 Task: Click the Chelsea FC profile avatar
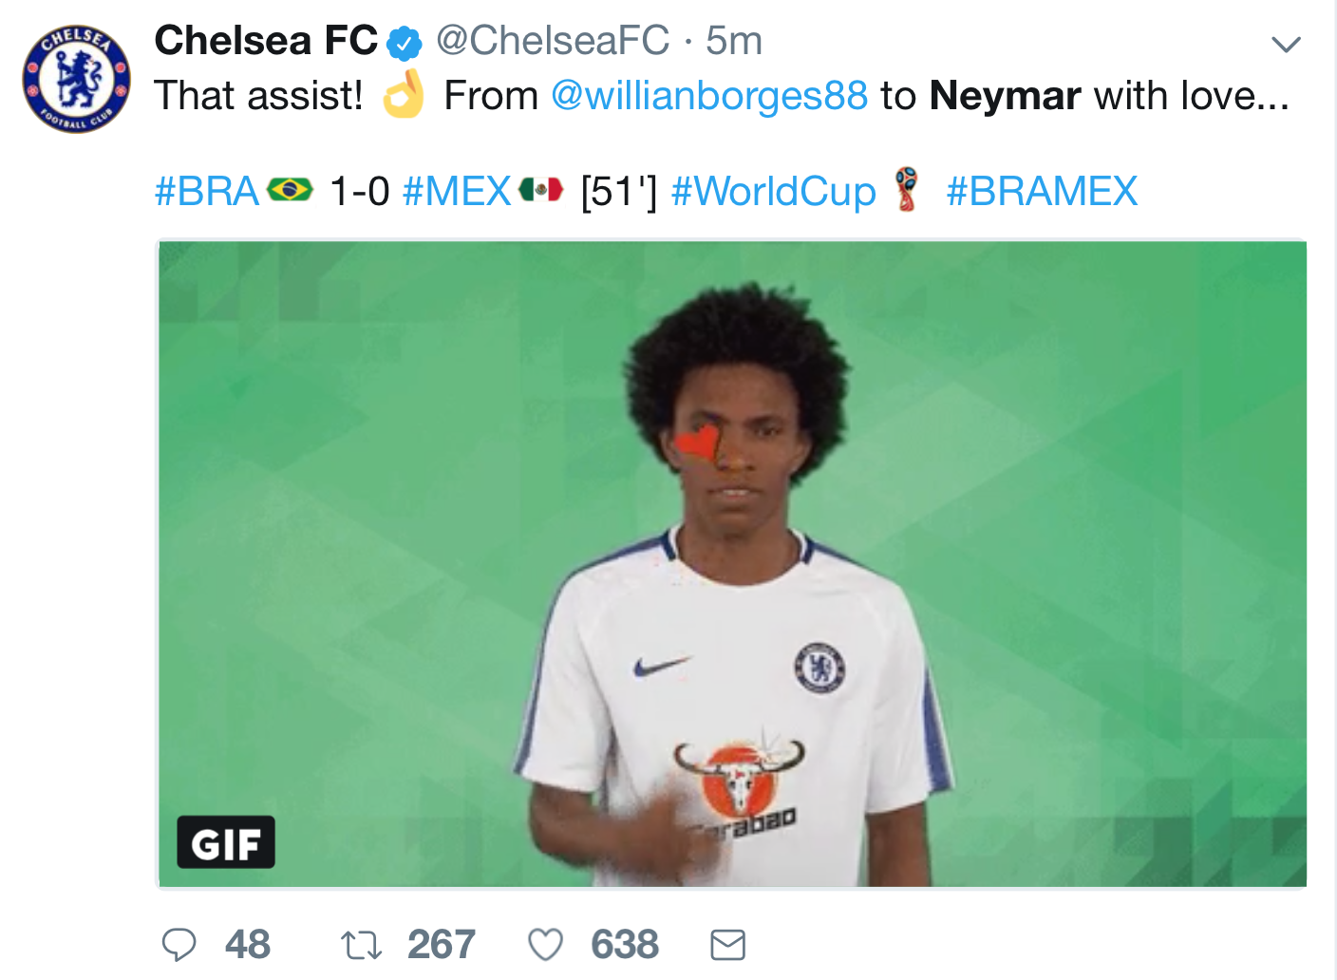coord(76,80)
